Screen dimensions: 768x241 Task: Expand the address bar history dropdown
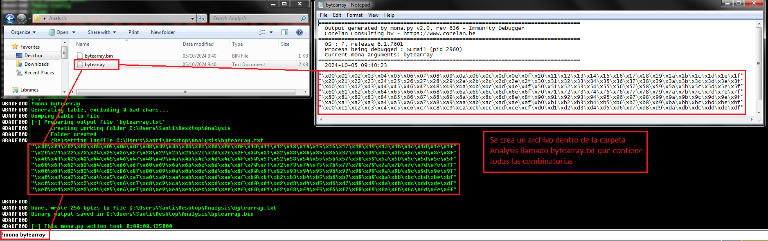point(192,18)
